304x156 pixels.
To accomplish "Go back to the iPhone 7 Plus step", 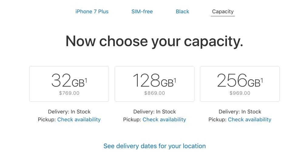I will 92,11.
